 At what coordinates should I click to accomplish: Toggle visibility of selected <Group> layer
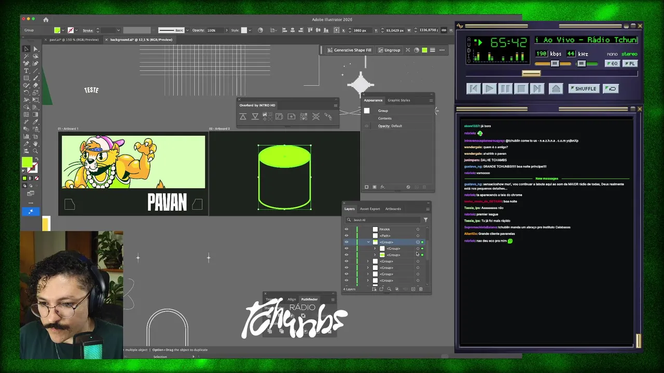point(347,242)
